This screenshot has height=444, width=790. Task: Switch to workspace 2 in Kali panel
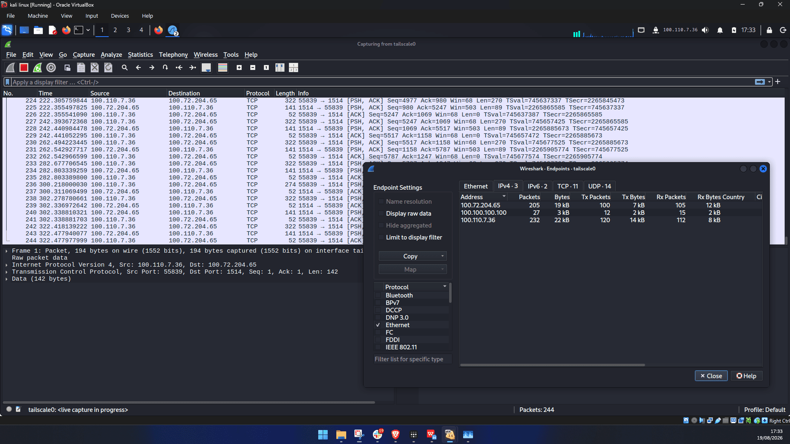click(115, 30)
